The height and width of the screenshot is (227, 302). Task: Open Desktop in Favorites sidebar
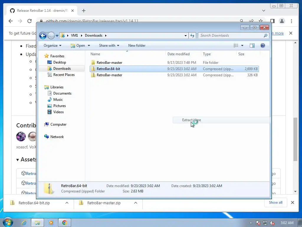coord(60,62)
